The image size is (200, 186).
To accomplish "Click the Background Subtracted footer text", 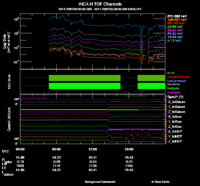I will coord(100,182).
